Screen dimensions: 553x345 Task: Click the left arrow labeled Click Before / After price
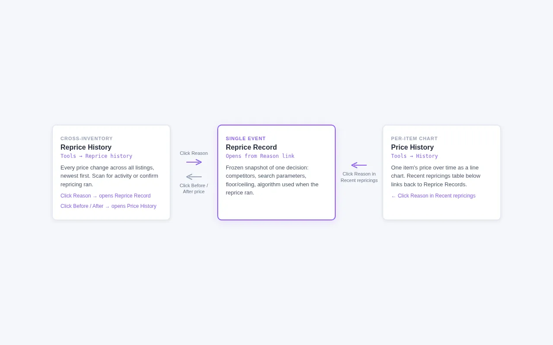tap(194, 176)
